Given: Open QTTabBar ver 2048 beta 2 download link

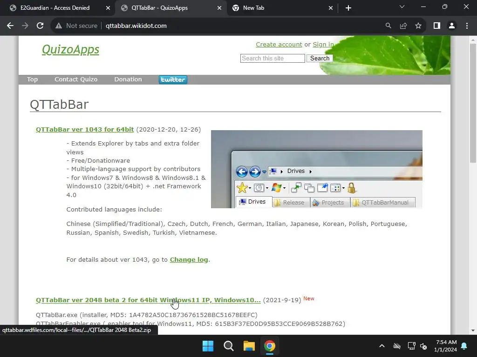Looking at the screenshot, I should pos(148,300).
